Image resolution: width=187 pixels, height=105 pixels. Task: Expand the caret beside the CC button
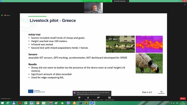(x=114, y=98)
